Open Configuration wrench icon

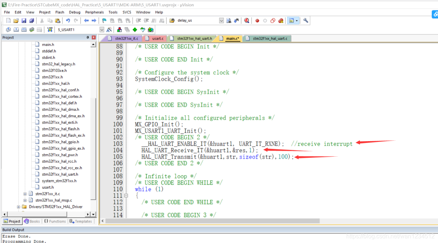click(x=306, y=21)
